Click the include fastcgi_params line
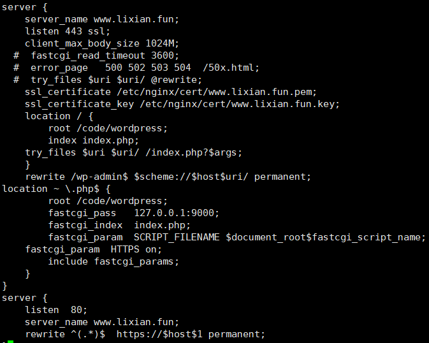The width and height of the screenshot is (429, 343). (113, 261)
